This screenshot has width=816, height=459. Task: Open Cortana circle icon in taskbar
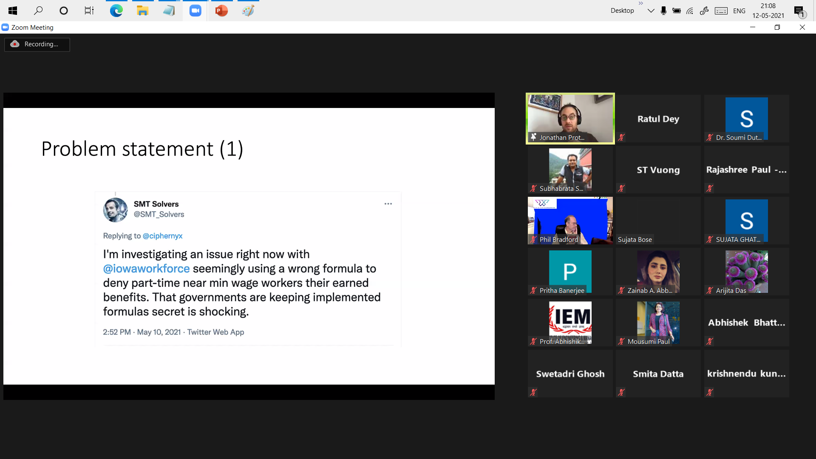[64, 11]
